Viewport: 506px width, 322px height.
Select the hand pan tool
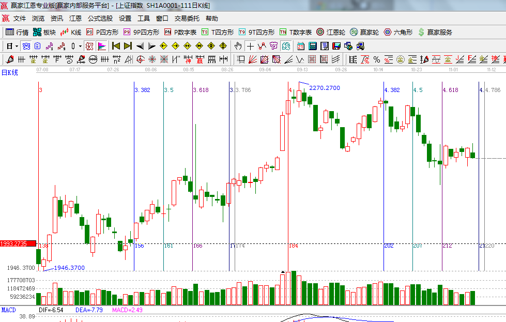tap(238, 46)
